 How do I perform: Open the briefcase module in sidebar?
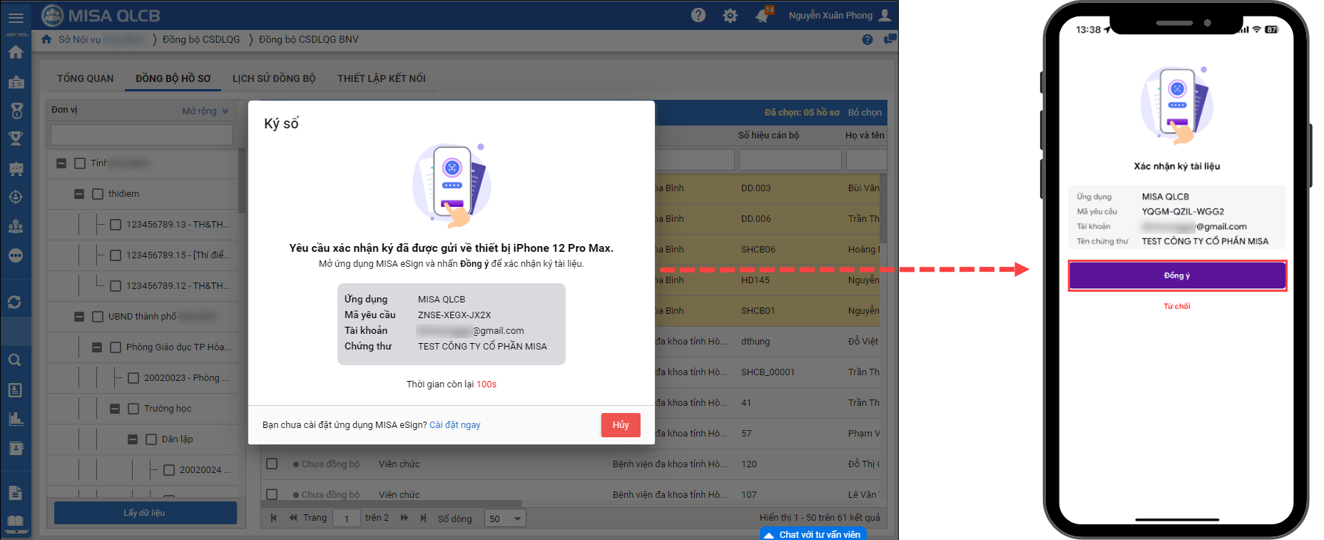pos(16,82)
